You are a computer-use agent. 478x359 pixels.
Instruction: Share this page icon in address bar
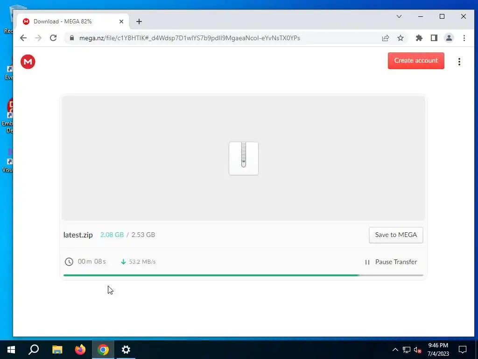(385, 38)
